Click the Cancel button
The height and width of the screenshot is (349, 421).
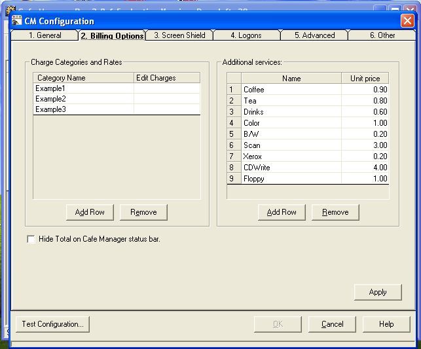click(332, 324)
